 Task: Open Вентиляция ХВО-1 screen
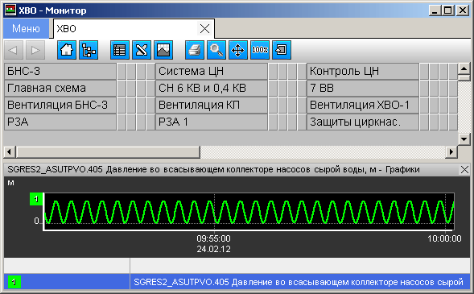click(x=363, y=105)
